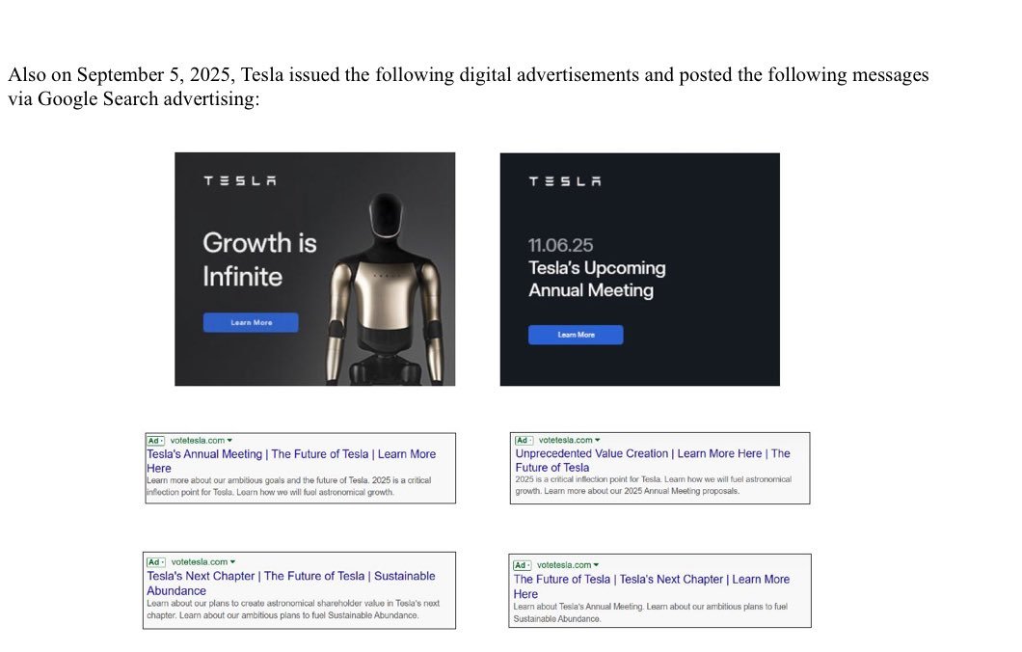Click Tesla logo in Annual Meeting banner
This screenshot has height=652, width=1022.
(565, 181)
